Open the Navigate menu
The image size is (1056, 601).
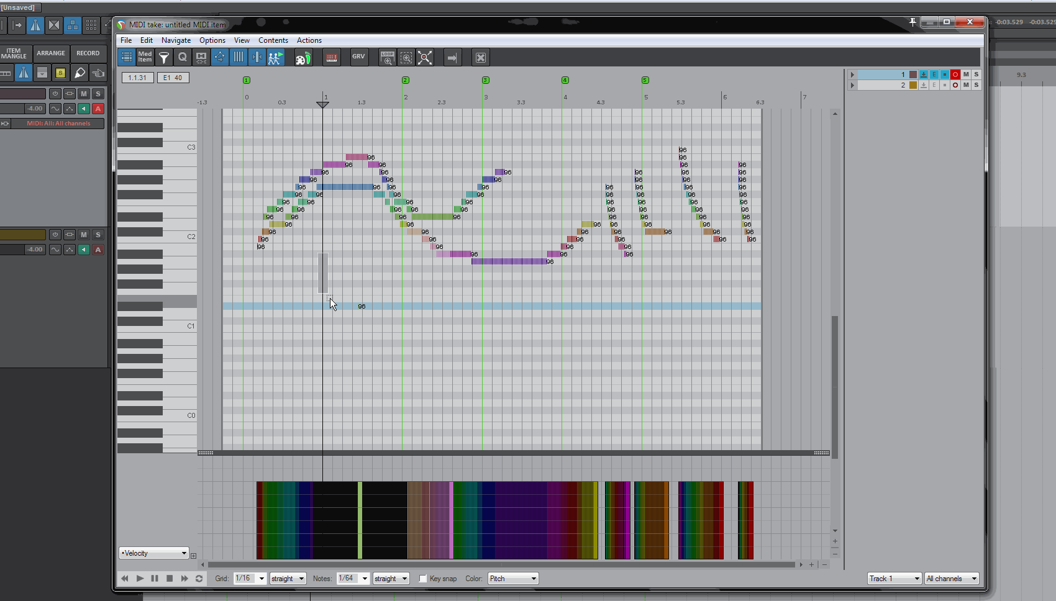click(176, 40)
